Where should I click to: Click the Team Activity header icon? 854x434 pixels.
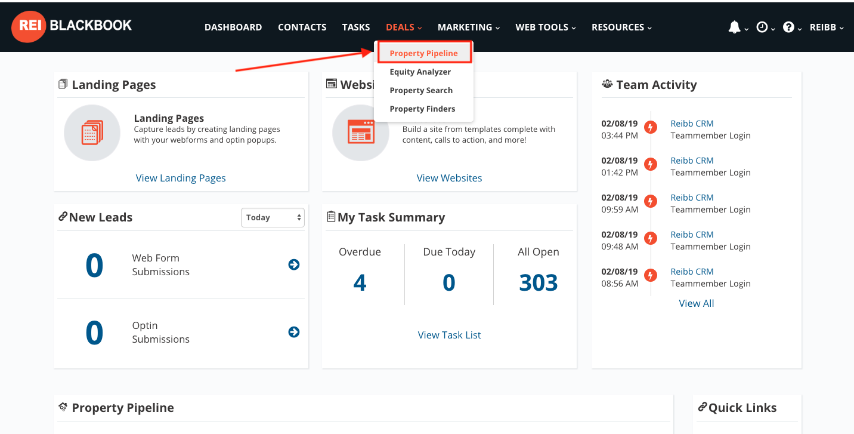click(607, 84)
